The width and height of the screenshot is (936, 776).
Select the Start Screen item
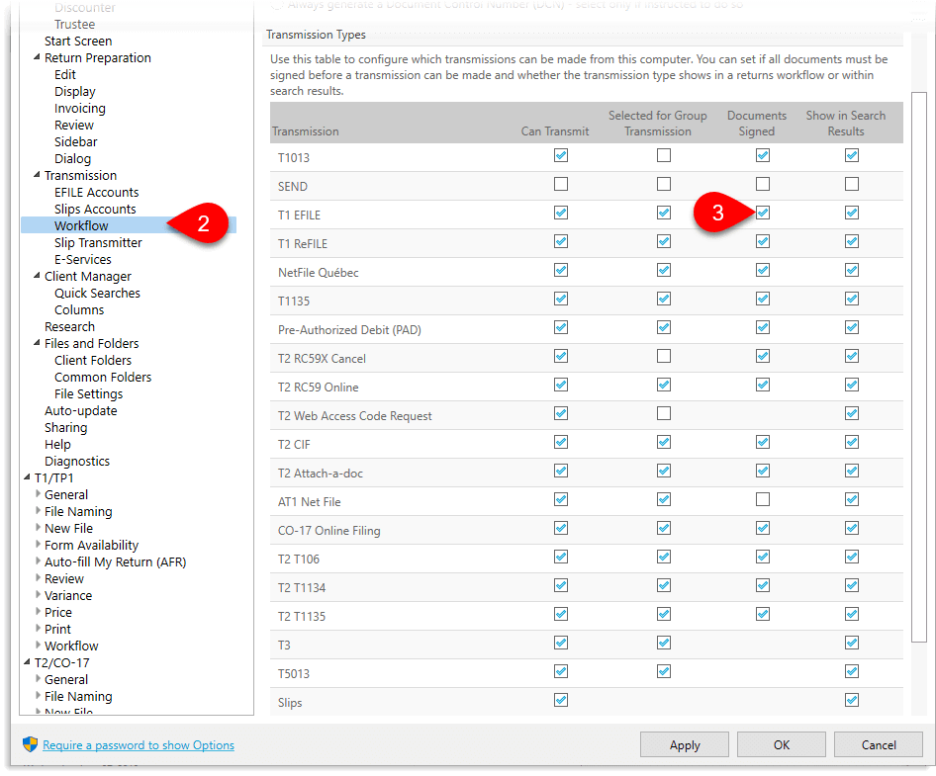[78, 41]
